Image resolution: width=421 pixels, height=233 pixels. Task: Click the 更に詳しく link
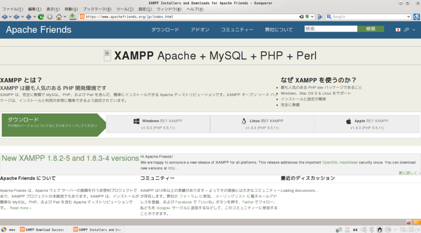409,173
